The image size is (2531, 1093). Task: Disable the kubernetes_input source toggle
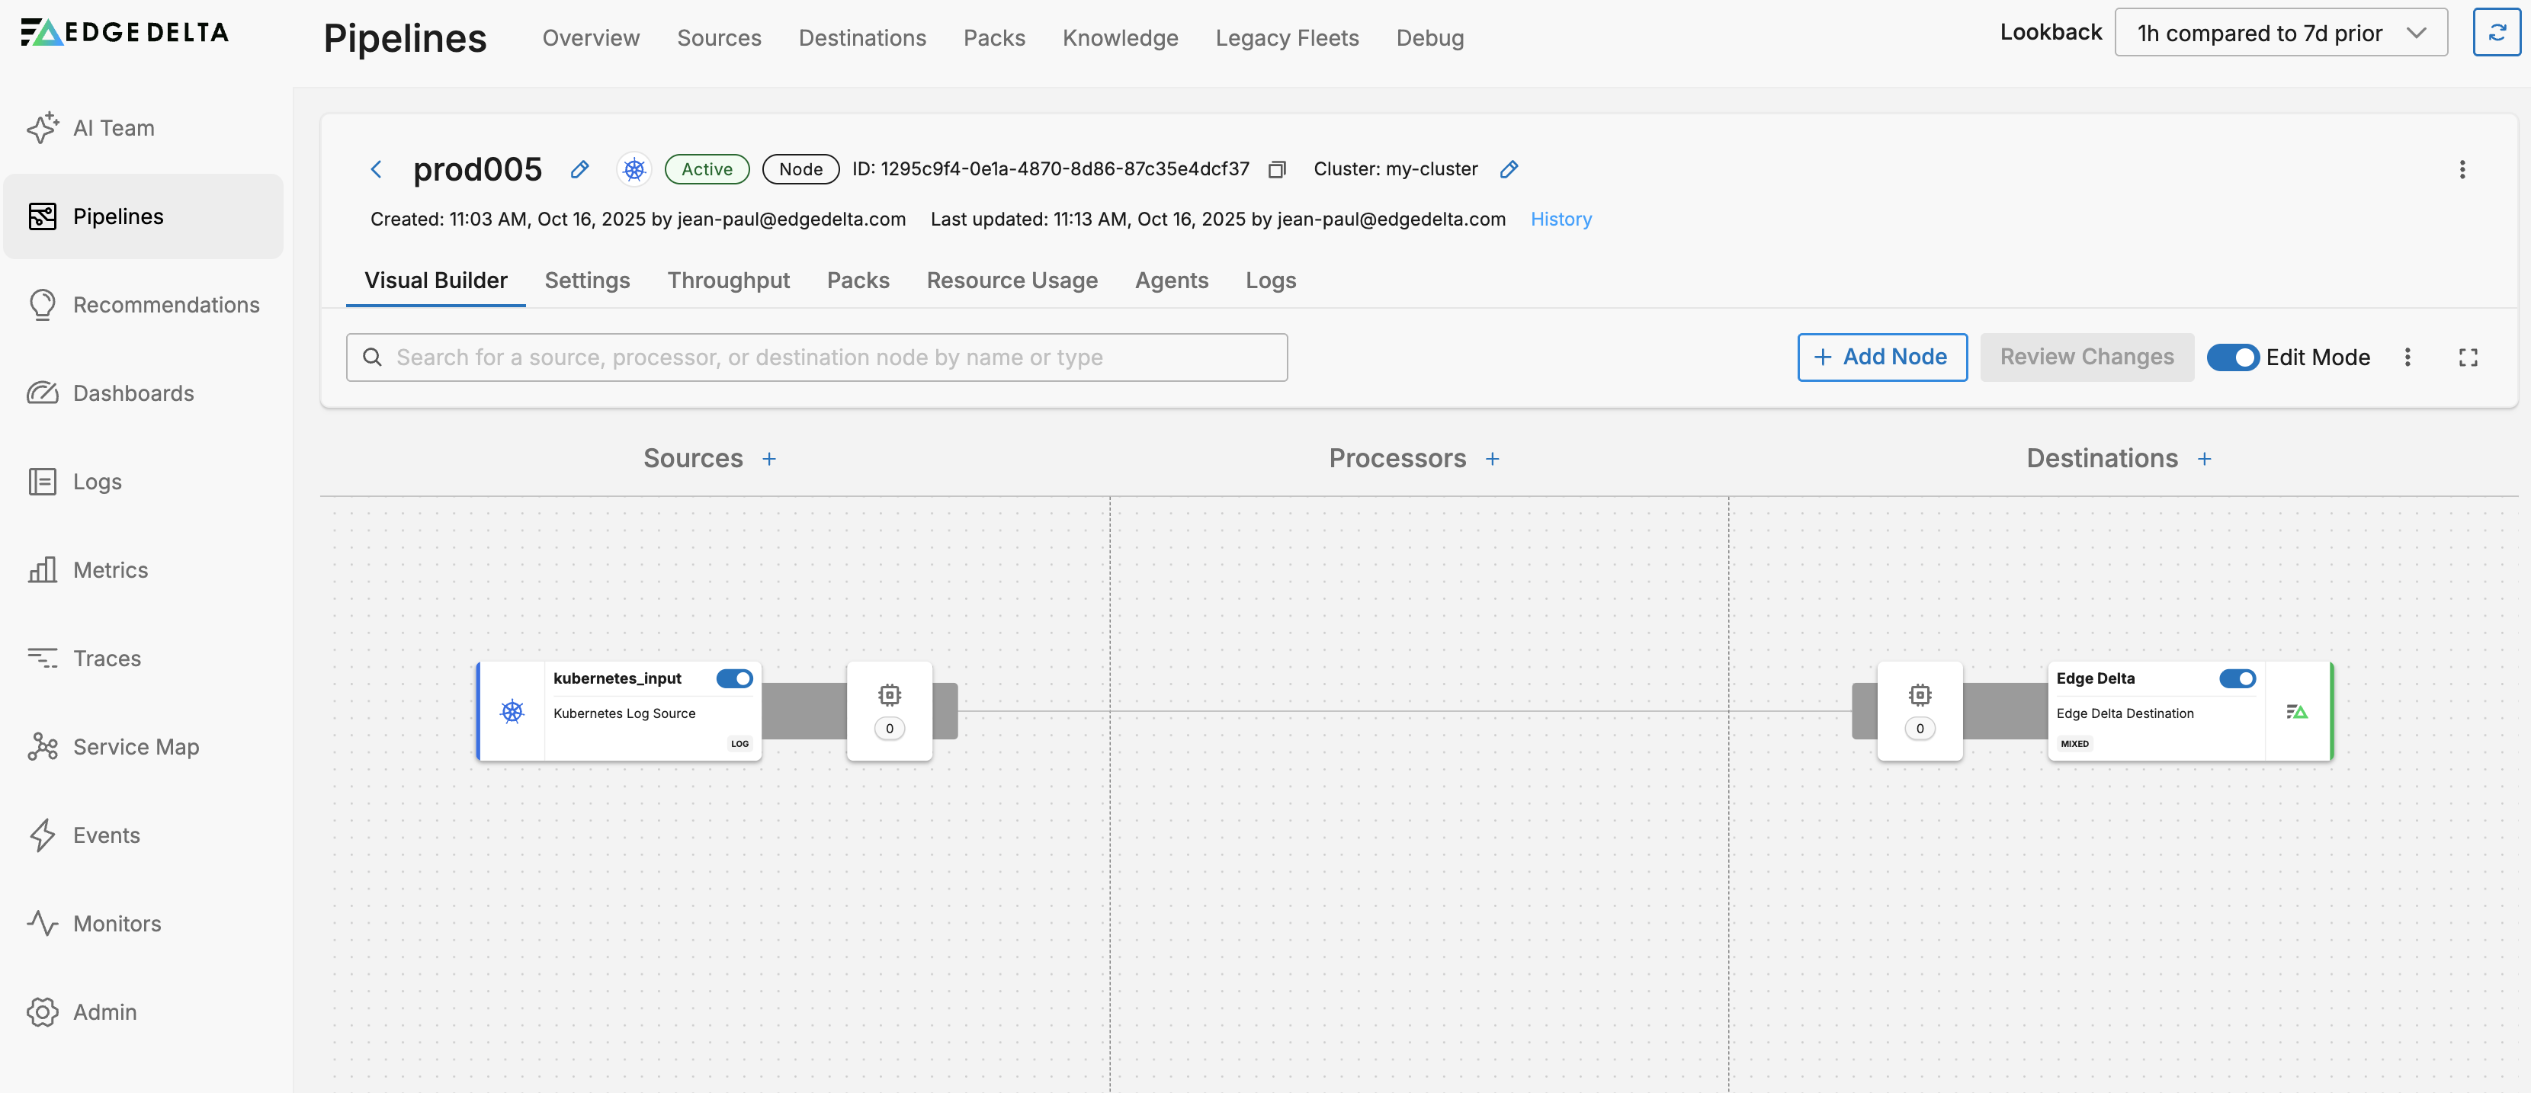733,678
